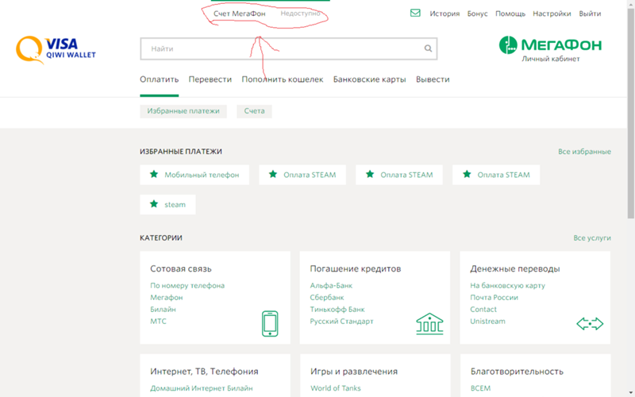Viewport: 635px width, 397px height.
Task: Click the World of Tanks link
Action: (335, 388)
